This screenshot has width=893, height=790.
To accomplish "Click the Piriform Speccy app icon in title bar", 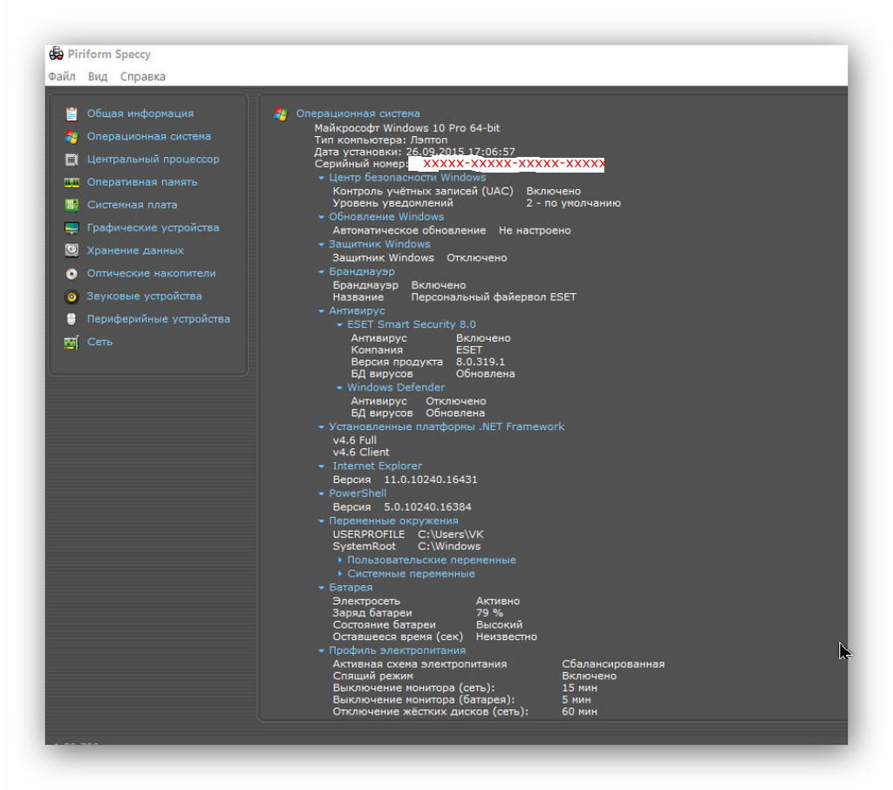I will (56, 54).
